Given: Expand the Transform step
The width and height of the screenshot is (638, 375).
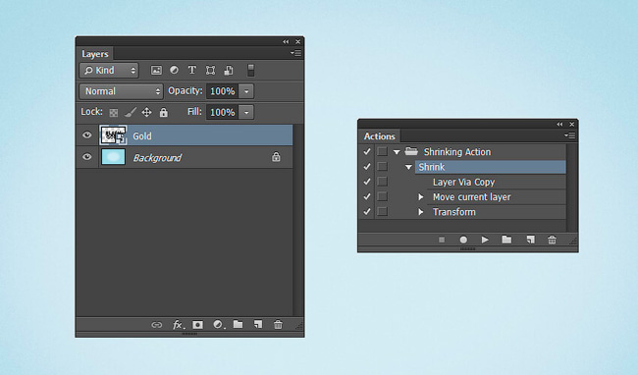Looking at the screenshot, I should (x=421, y=212).
